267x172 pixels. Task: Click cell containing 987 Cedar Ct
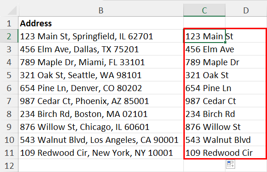(x=204, y=101)
